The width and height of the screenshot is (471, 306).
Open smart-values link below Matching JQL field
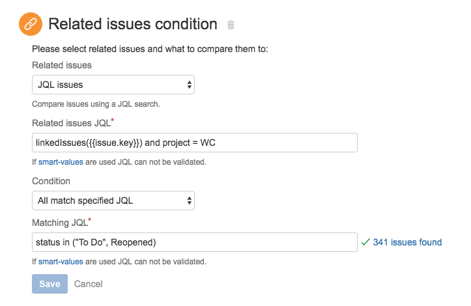[61, 262]
